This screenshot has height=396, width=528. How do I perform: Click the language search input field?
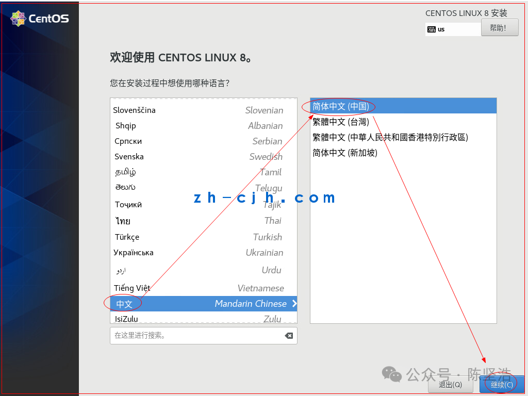[203, 335]
